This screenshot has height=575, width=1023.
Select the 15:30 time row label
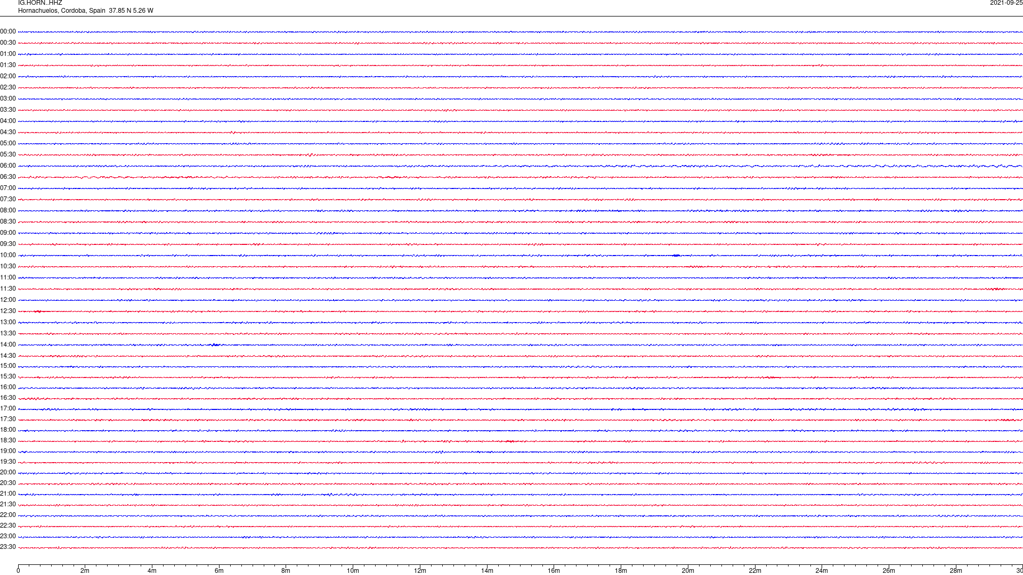click(8, 376)
